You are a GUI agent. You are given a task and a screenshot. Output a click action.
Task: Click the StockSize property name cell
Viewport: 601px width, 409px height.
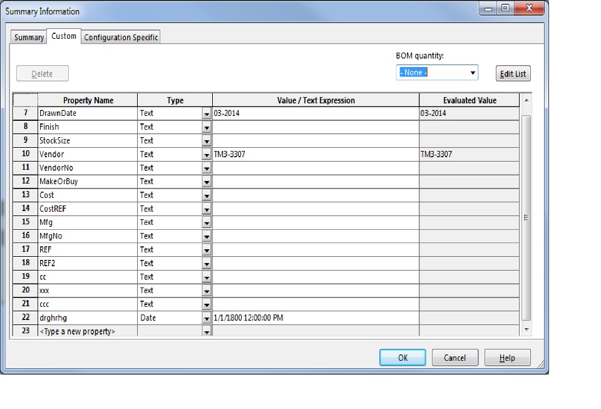point(88,140)
